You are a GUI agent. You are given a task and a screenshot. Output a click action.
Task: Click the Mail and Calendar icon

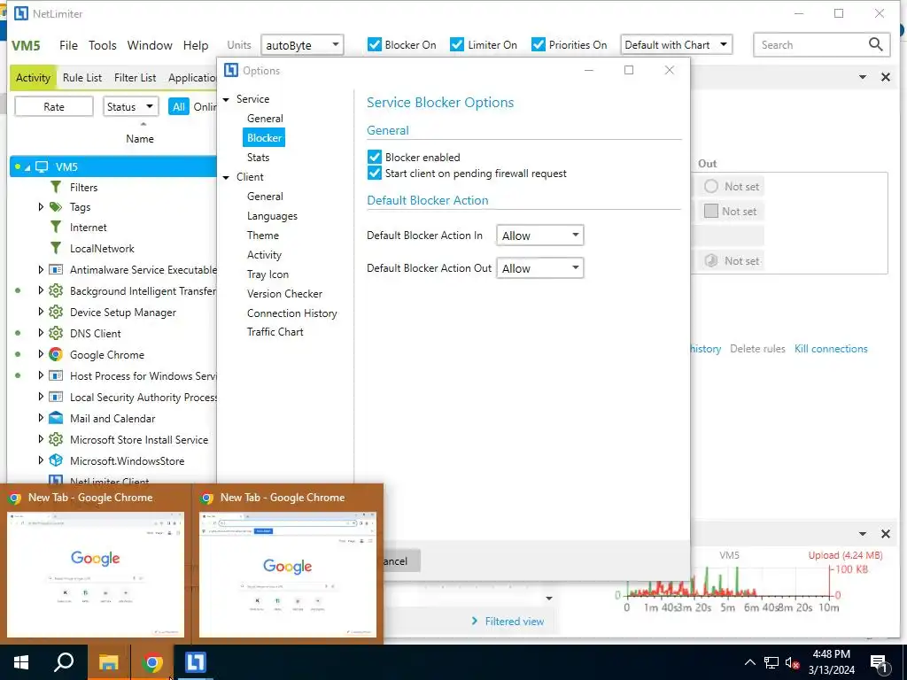point(56,418)
